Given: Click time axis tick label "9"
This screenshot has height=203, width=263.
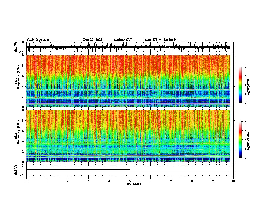Looking at the screenshot, I should [213, 181].
